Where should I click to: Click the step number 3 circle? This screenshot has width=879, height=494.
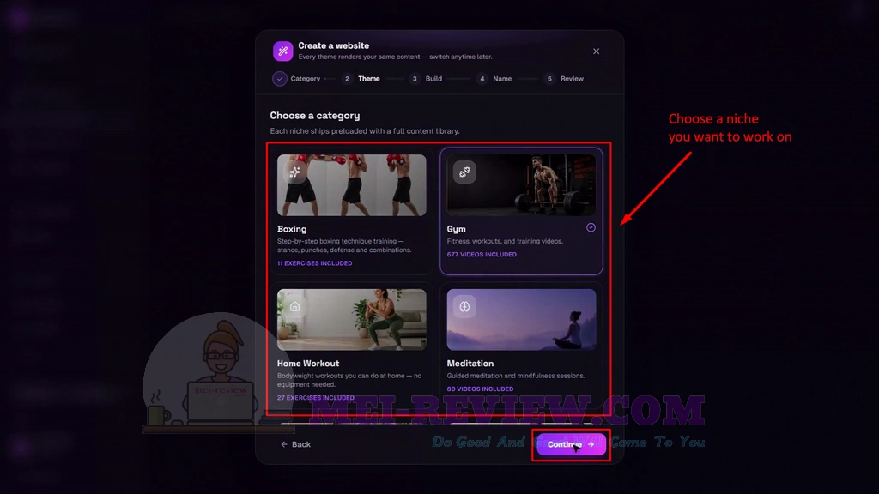tap(415, 78)
